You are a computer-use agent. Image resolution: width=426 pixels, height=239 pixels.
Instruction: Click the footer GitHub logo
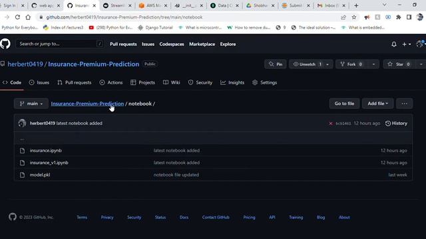(x=13, y=217)
